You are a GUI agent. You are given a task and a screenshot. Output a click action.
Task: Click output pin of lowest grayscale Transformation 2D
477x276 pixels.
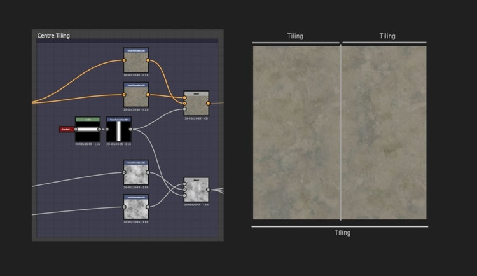pyautogui.click(x=148, y=207)
